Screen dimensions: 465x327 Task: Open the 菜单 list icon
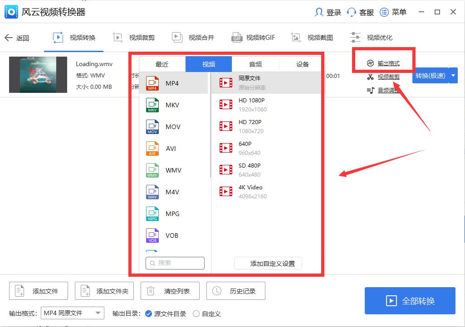click(384, 12)
